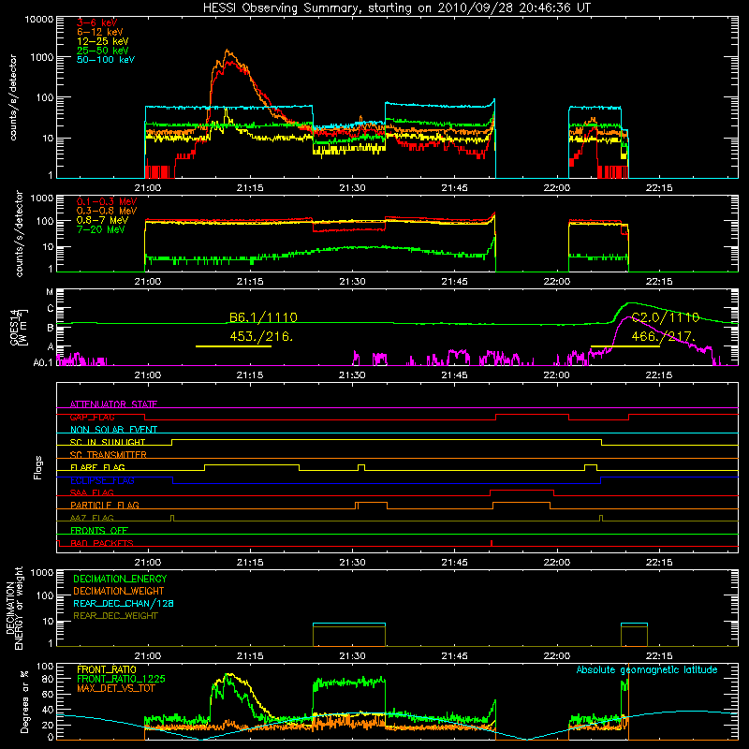The height and width of the screenshot is (749, 749).
Task: Select the '25-50 keV' legend label
Action: coord(103,51)
